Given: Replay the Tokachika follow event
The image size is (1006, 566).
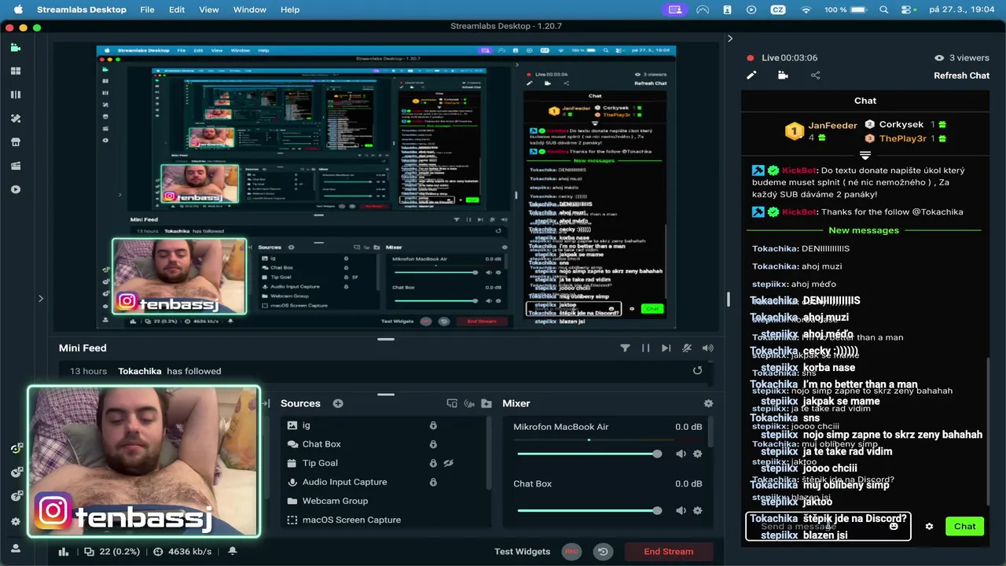Looking at the screenshot, I should (x=697, y=370).
